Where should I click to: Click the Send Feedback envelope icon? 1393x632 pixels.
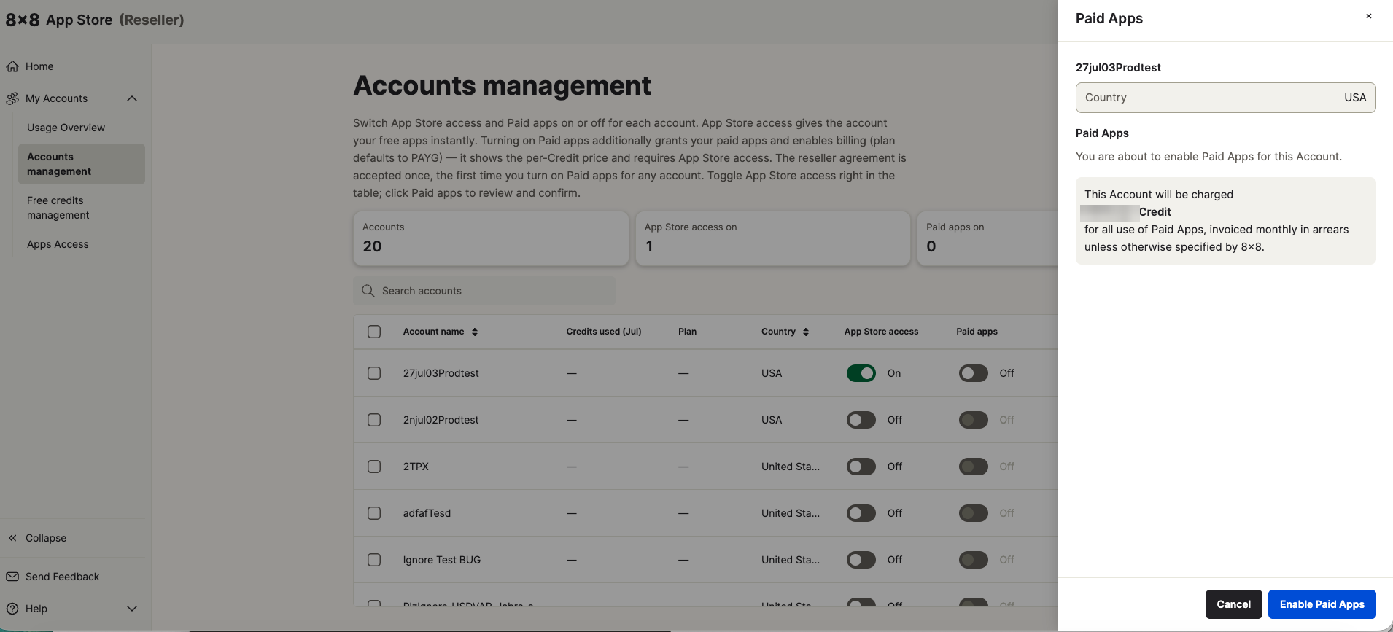click(x=12, y=577)
